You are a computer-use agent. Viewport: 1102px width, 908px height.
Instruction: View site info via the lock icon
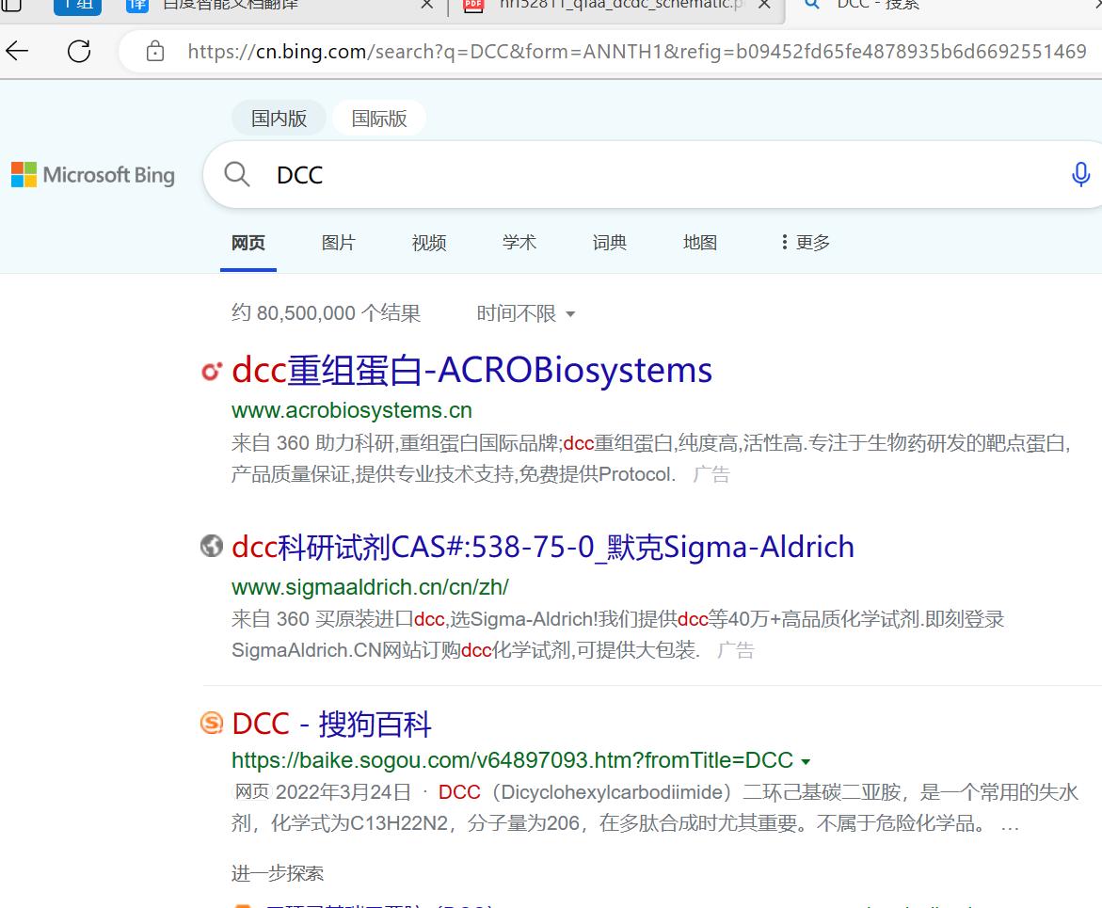coord(154,52)
